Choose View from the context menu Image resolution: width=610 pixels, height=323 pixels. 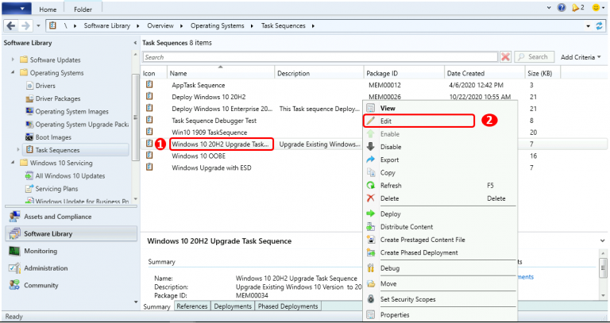click(x=440, y=108)
